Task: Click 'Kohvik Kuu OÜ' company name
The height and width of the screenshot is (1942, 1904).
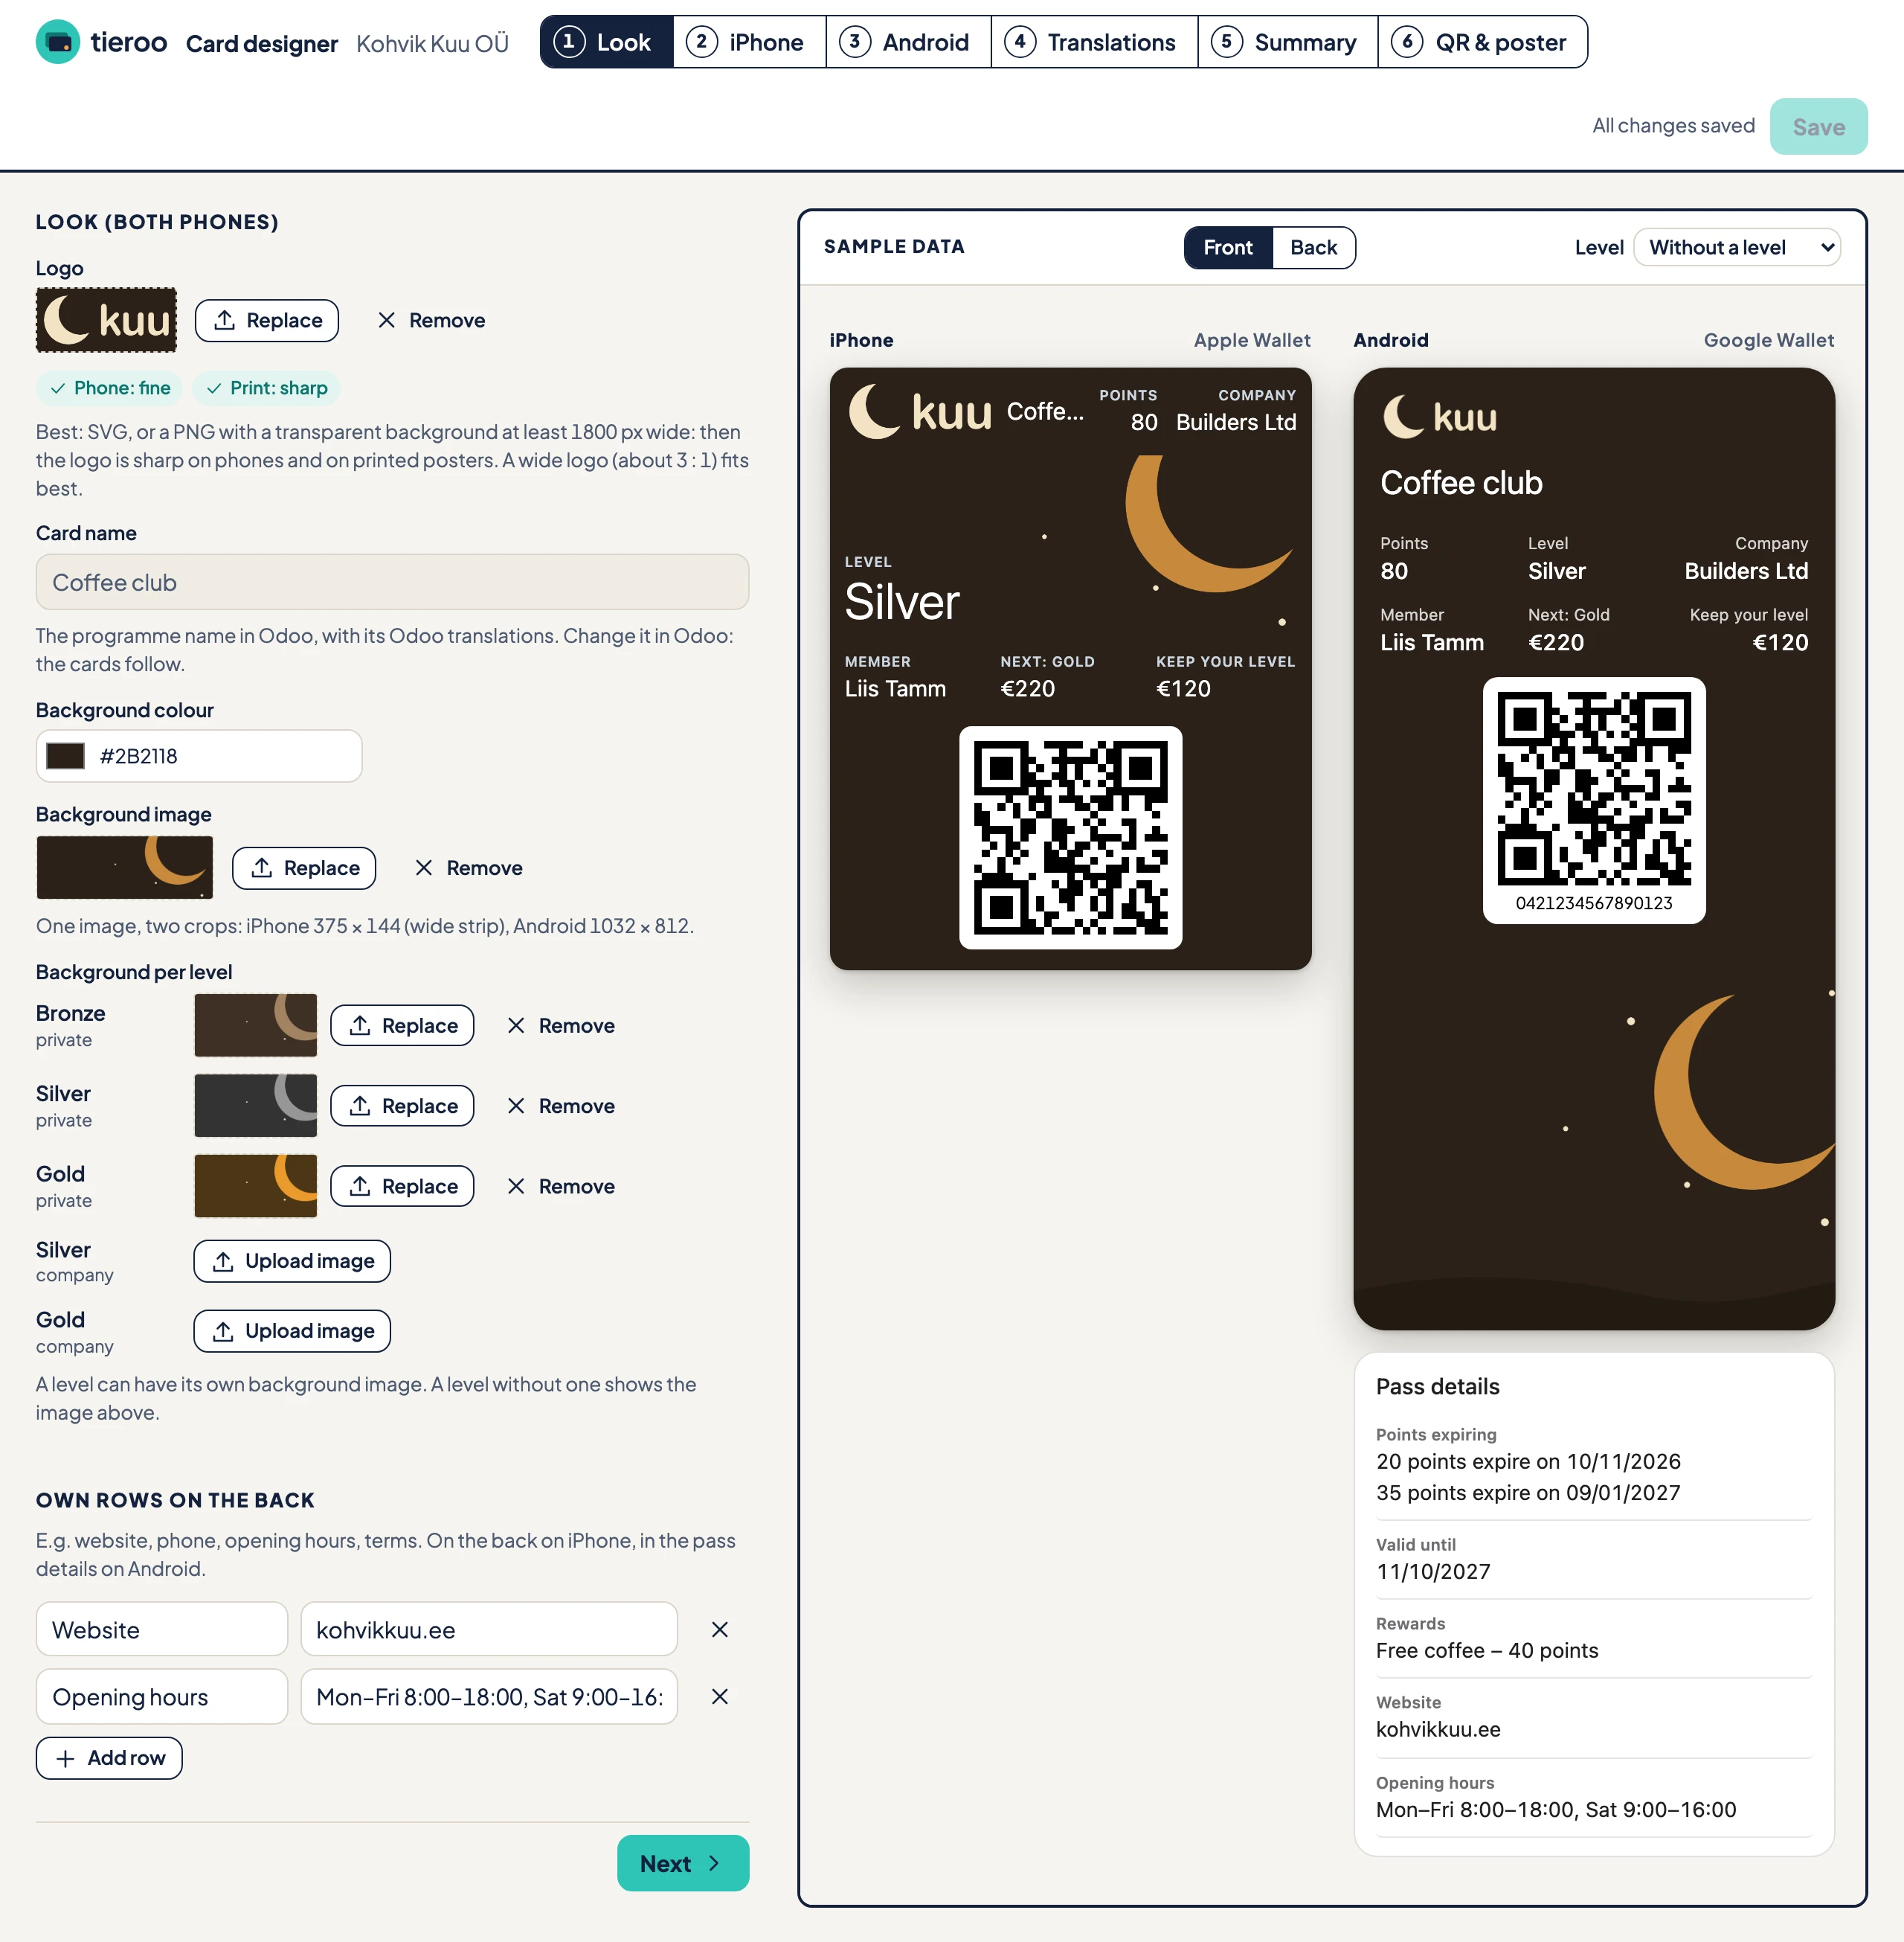Action: [432, 43]
